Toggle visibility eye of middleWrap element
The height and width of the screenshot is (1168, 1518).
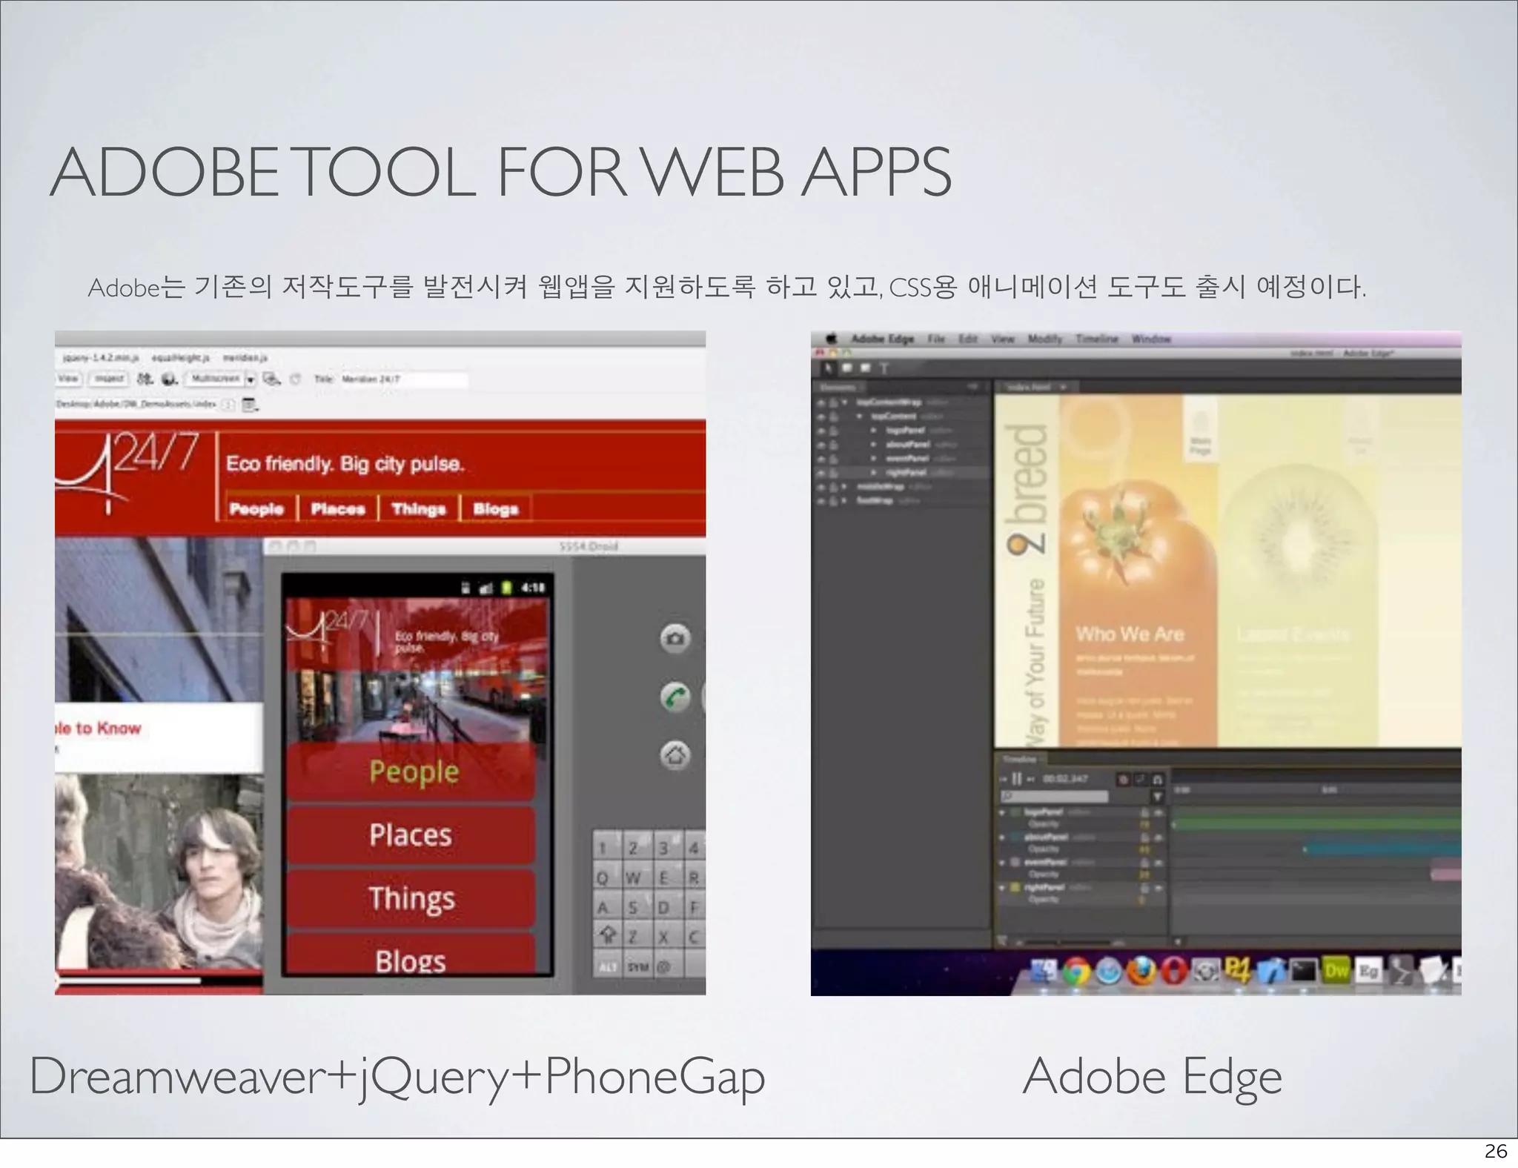pos(821,487)
